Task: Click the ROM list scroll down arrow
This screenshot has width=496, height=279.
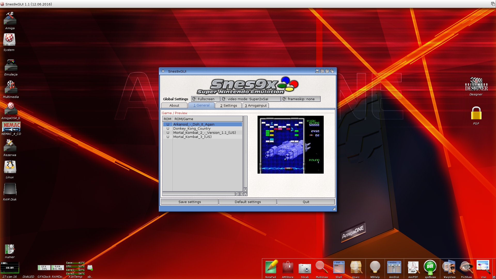Action: click(x=245, y=194)
